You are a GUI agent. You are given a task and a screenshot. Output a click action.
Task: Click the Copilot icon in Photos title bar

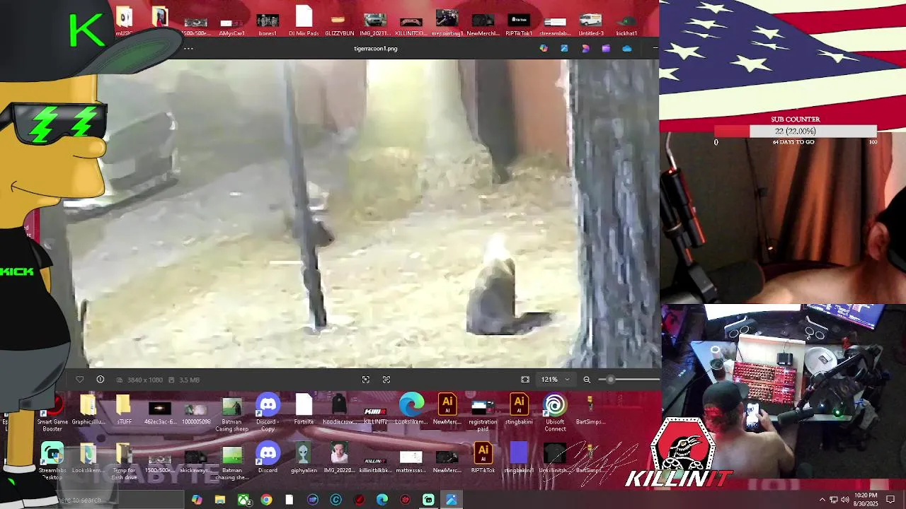[544, 49]
